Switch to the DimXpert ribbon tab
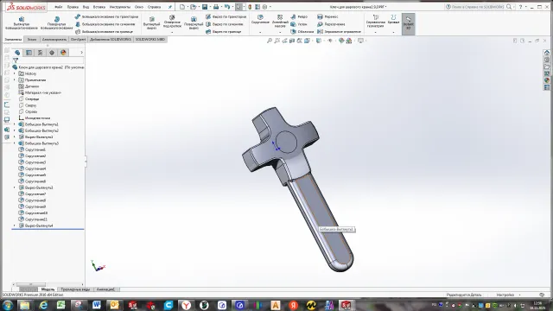Viewport: 553px width, 311px height. point(78,40)
